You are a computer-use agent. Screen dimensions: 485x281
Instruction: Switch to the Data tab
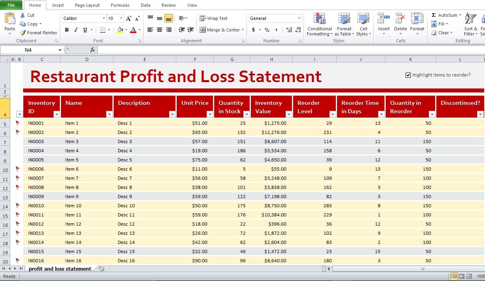(x=146, y=5)
